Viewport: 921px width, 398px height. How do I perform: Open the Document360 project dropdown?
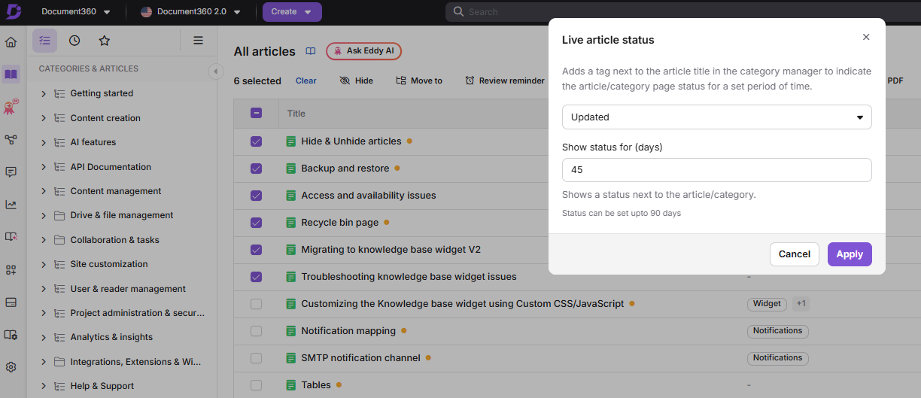pyautogui.click(x=75, y=12)
